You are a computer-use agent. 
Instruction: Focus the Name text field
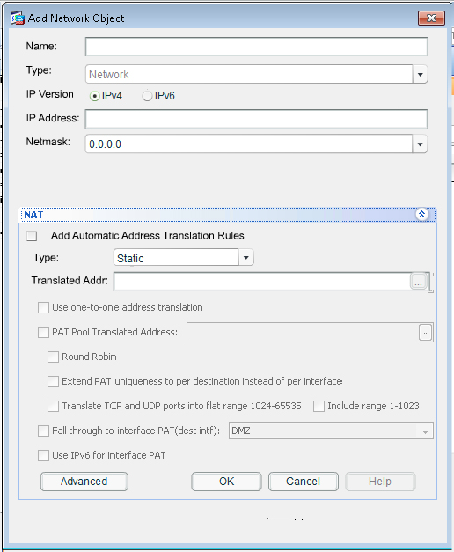[x=257, y=47]
